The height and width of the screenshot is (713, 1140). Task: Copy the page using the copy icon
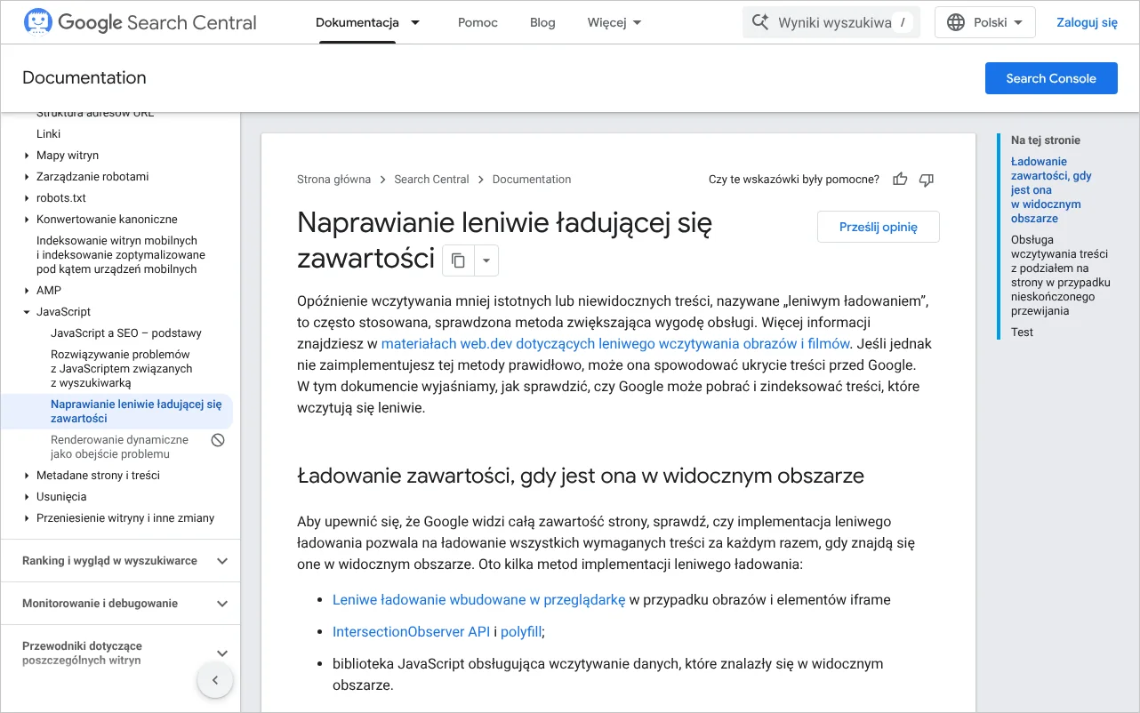[x=458, y=260]
